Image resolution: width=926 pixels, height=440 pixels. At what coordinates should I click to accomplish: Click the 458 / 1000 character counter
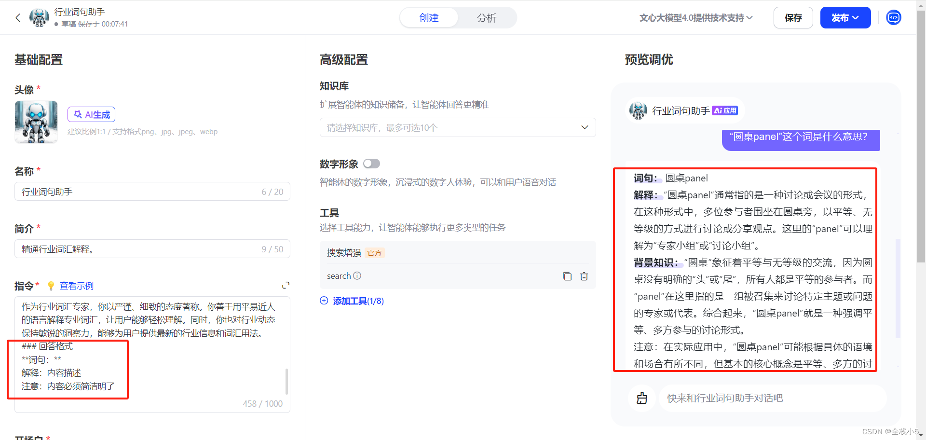pos(263,404)
